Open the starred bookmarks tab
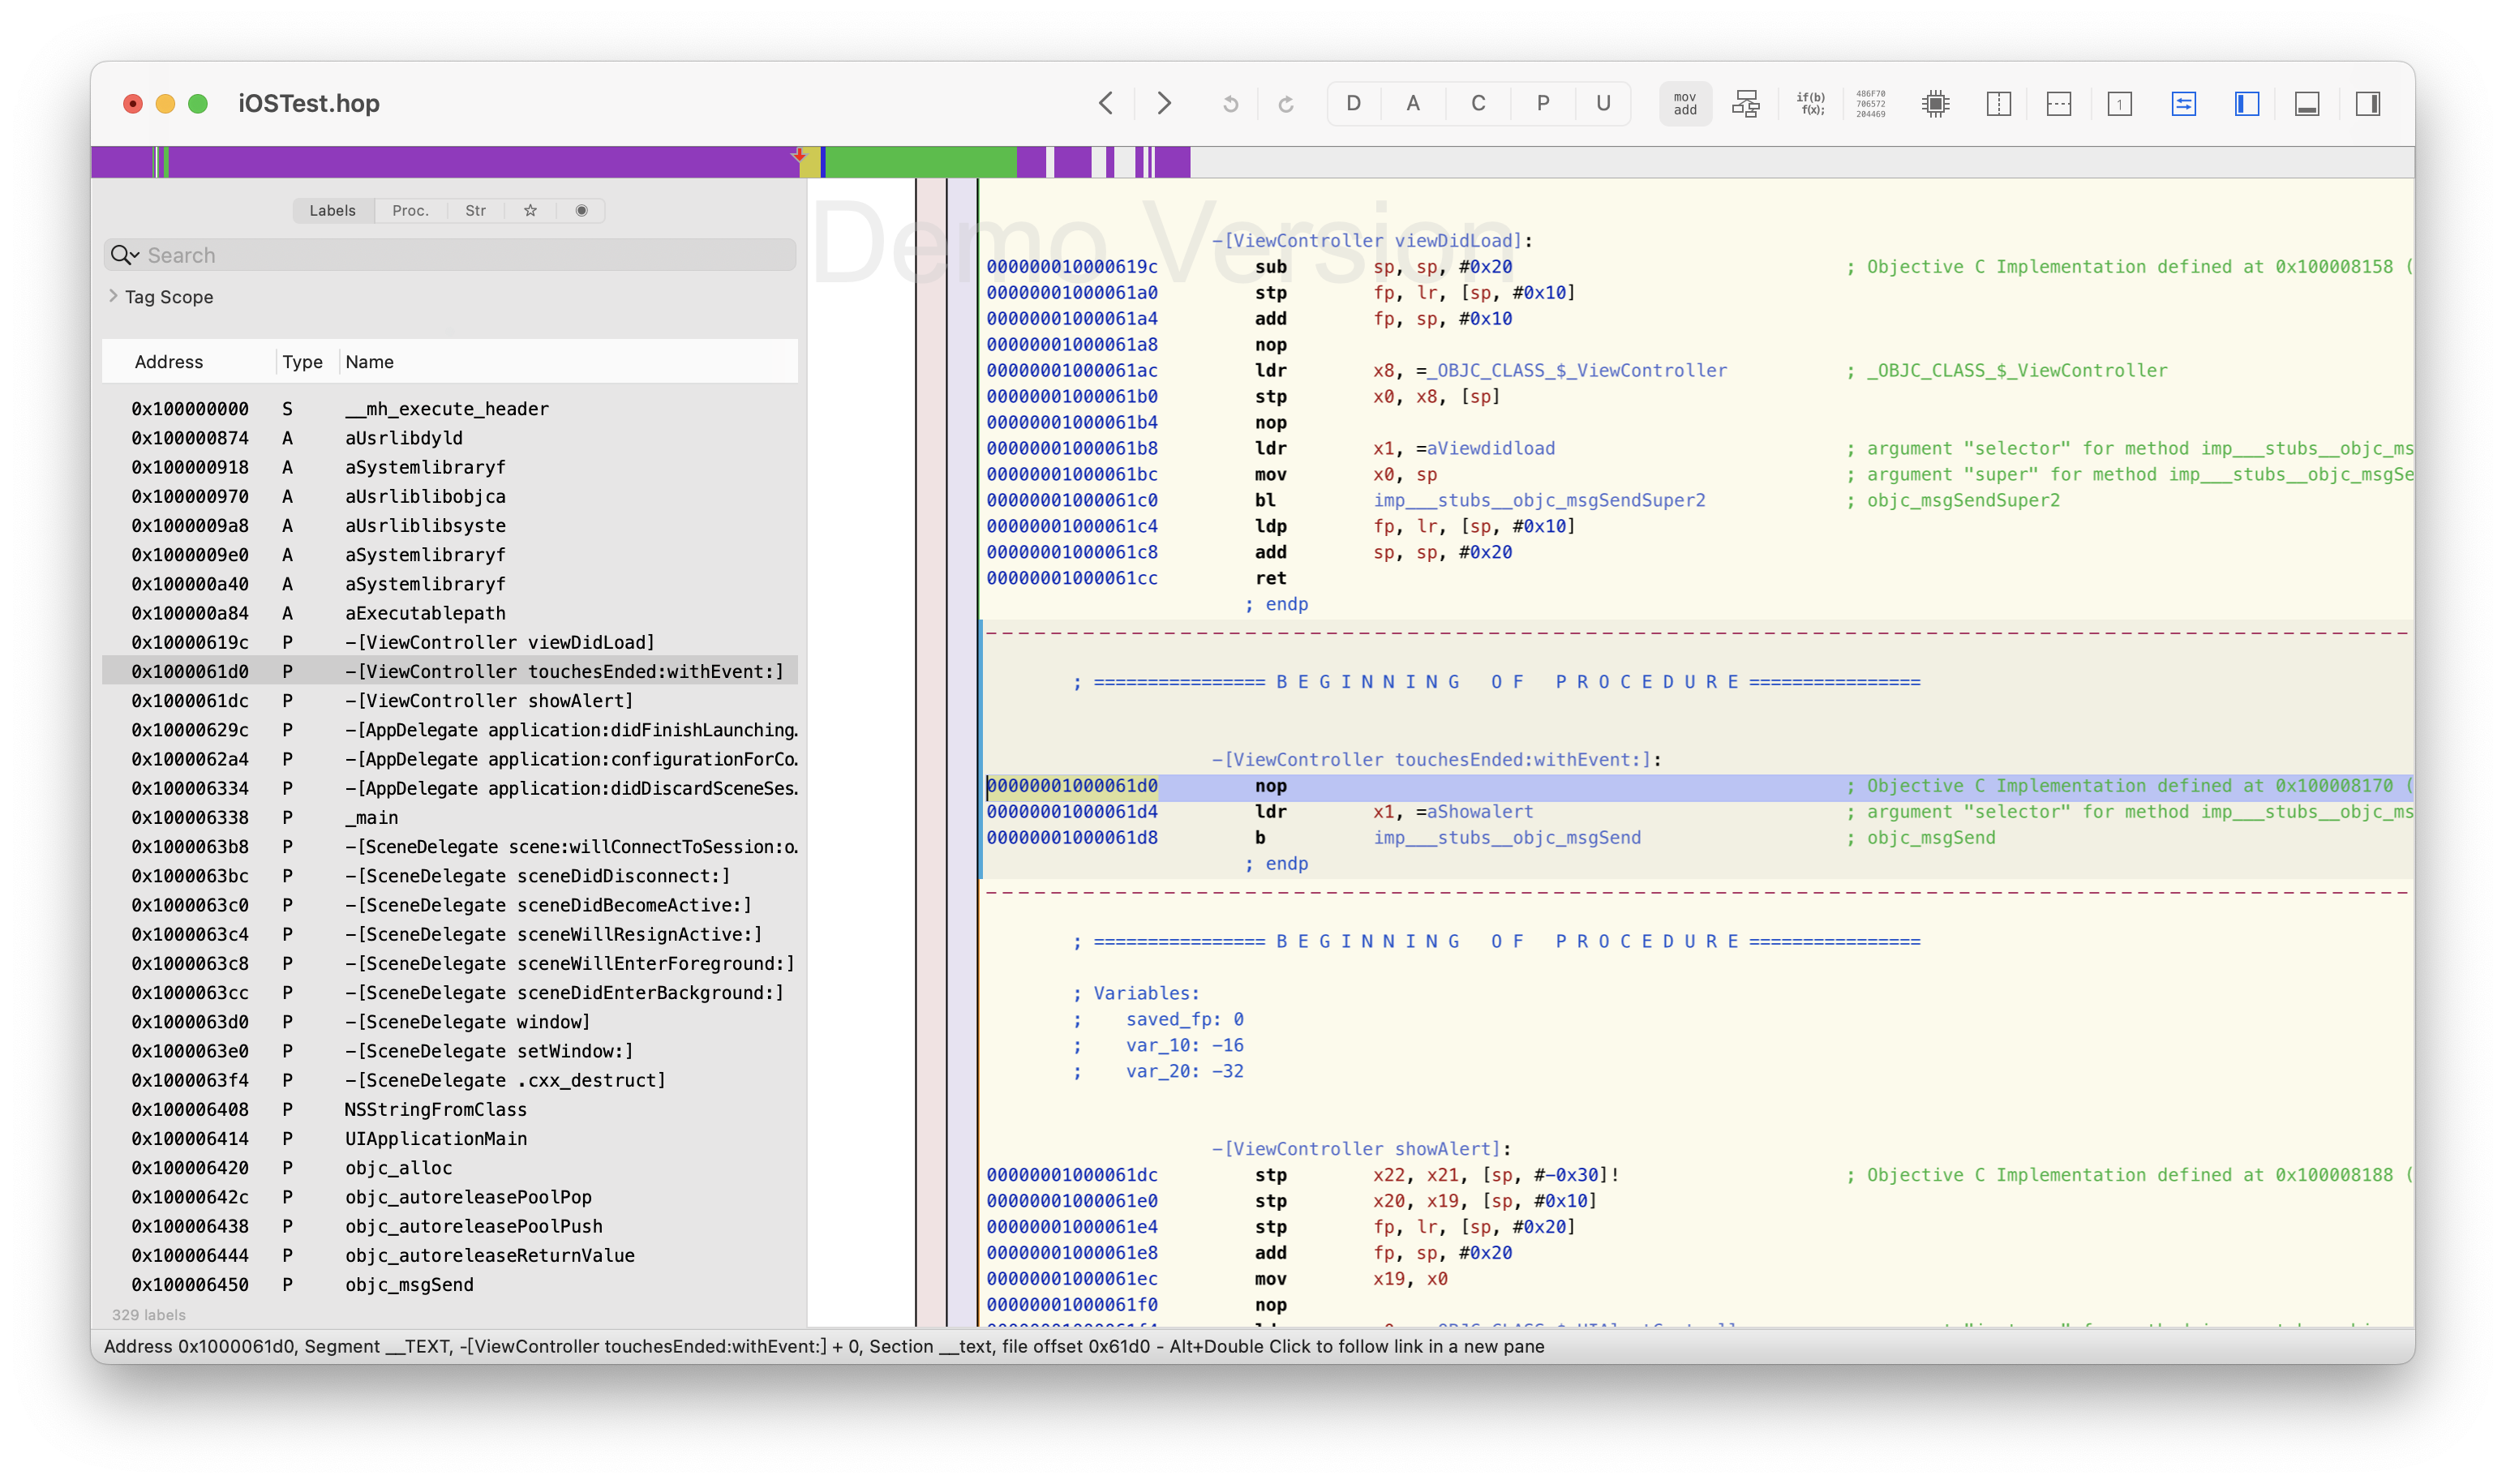The height and width of the screenshot is (1484, 2506). 531,210
